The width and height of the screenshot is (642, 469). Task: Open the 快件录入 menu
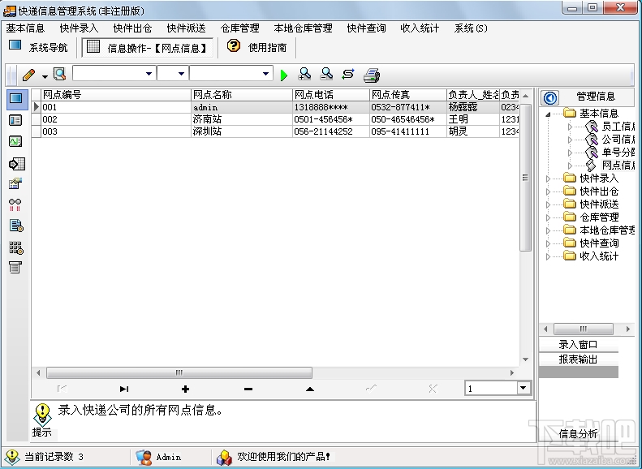tap(79, 28)
